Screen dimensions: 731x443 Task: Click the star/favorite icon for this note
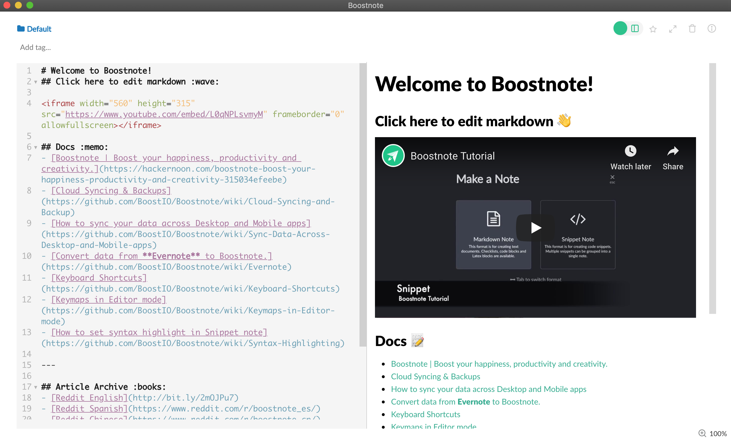pos(654,29)
